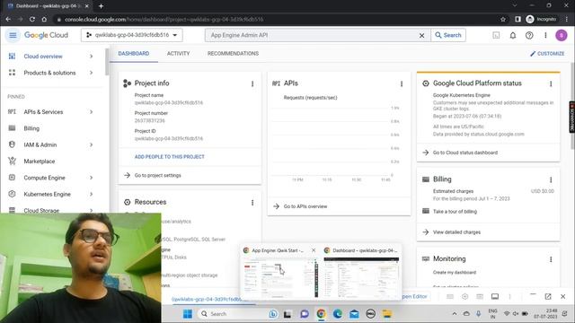This screenshot has height=323, width=575.
Task: Close the App Engine: Qwik Start preview
Action: click(x=314, y=250)
